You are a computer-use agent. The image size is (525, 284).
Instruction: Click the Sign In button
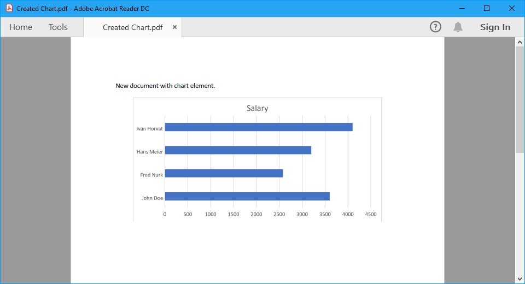click(495, 27)
